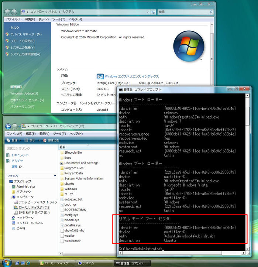This screenshot has height=267, width=258.
Task: Open the recent pages dropdown arrow in Explorer
Action: click(x=20, y=127)
